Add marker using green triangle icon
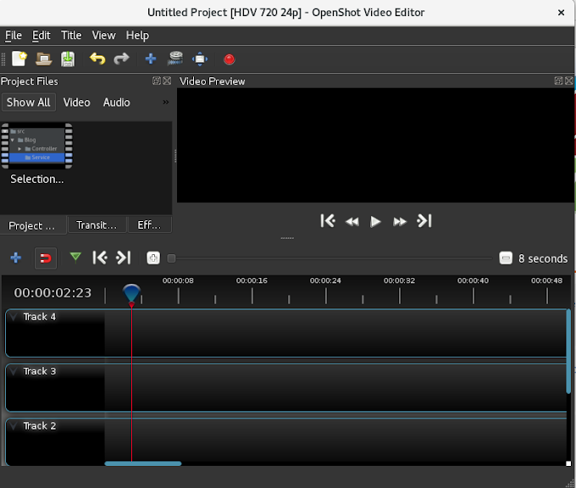This screenshot has height=488, width=576. [x=75, y=258]
